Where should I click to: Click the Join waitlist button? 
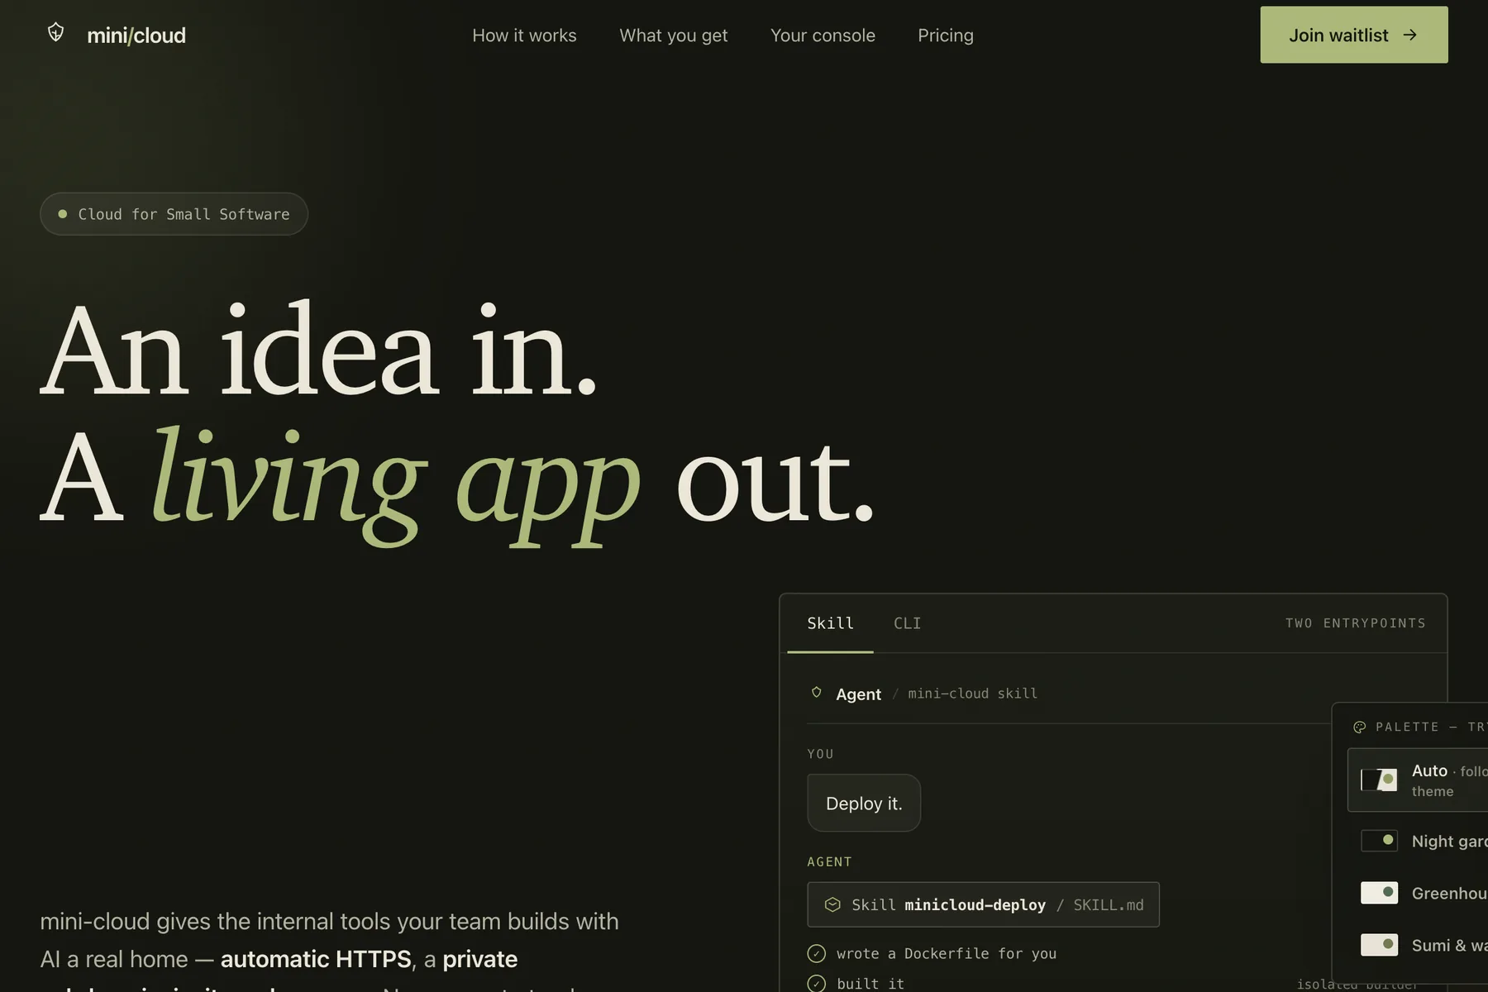1353,35
